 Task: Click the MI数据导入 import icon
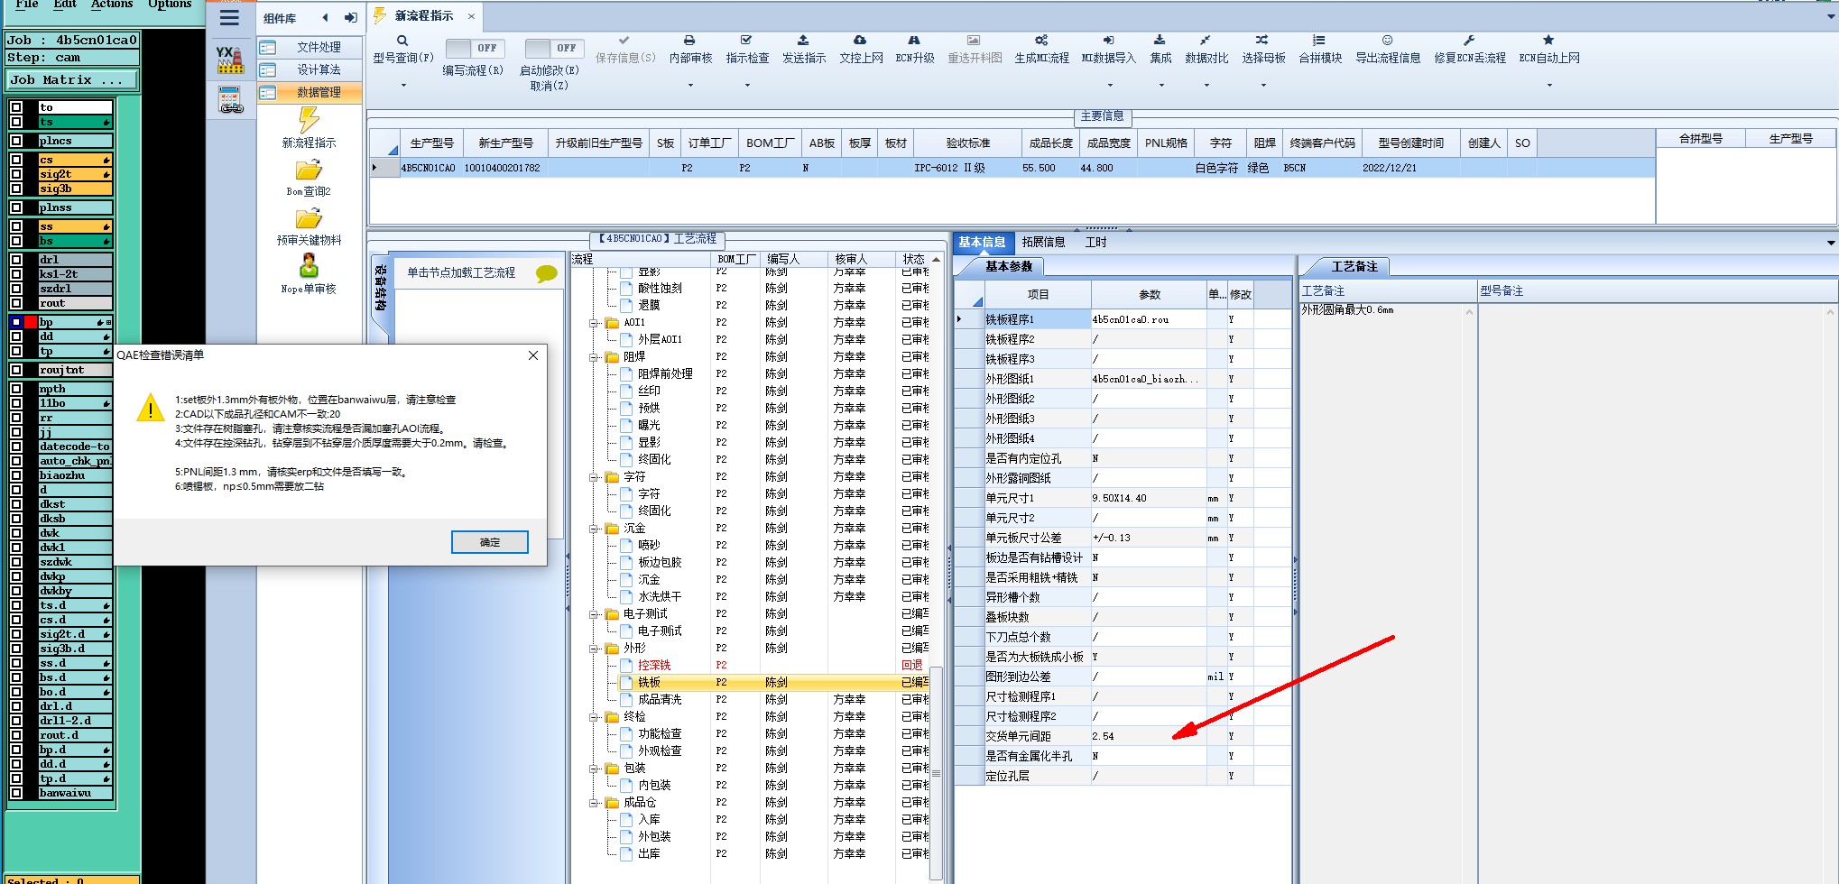click(x=1108, y=41)
